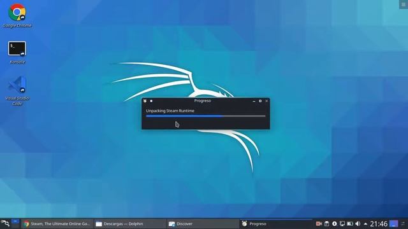Click the Progreso window Steam menu icon
The image size is (408, 229).
coord(145,101)
